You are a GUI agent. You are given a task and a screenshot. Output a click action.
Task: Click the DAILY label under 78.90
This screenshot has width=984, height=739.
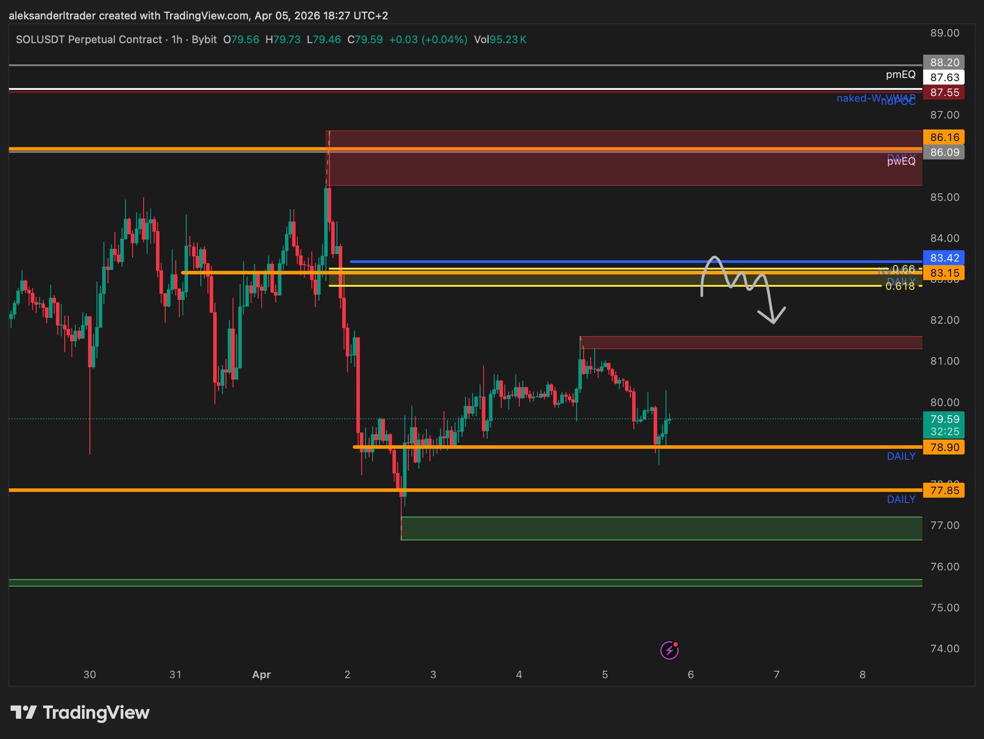[901, 456]
